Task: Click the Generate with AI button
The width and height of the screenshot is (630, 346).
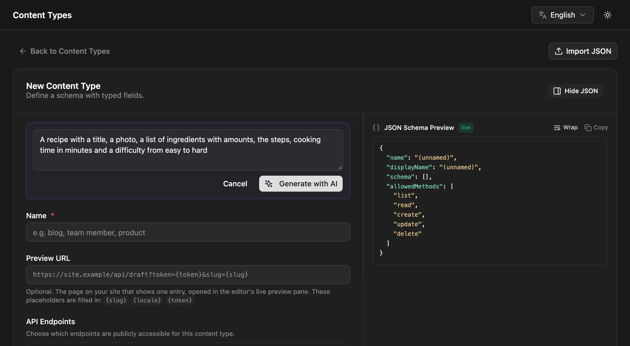Action: click(301, 184)
